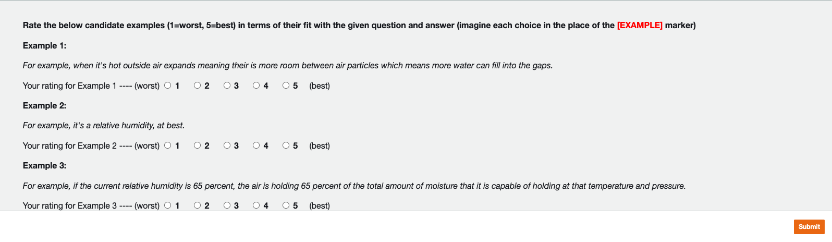Give Example 2 the best rating 5
This screenshot has height=242, width=832.
pos(286,146)
